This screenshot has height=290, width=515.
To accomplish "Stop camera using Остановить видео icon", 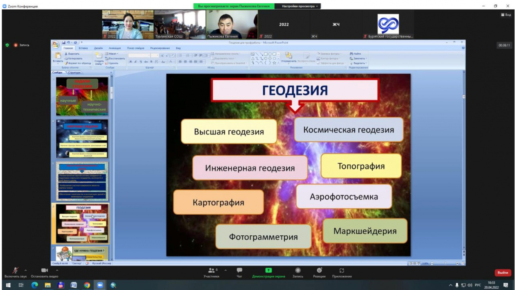I will point(44,271).
